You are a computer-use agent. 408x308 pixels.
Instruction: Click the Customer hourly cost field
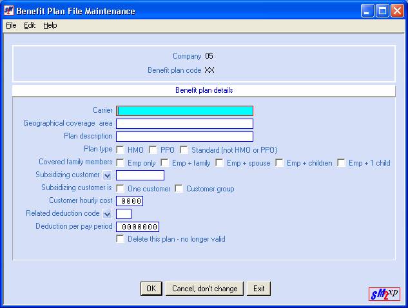coord(129,201)
